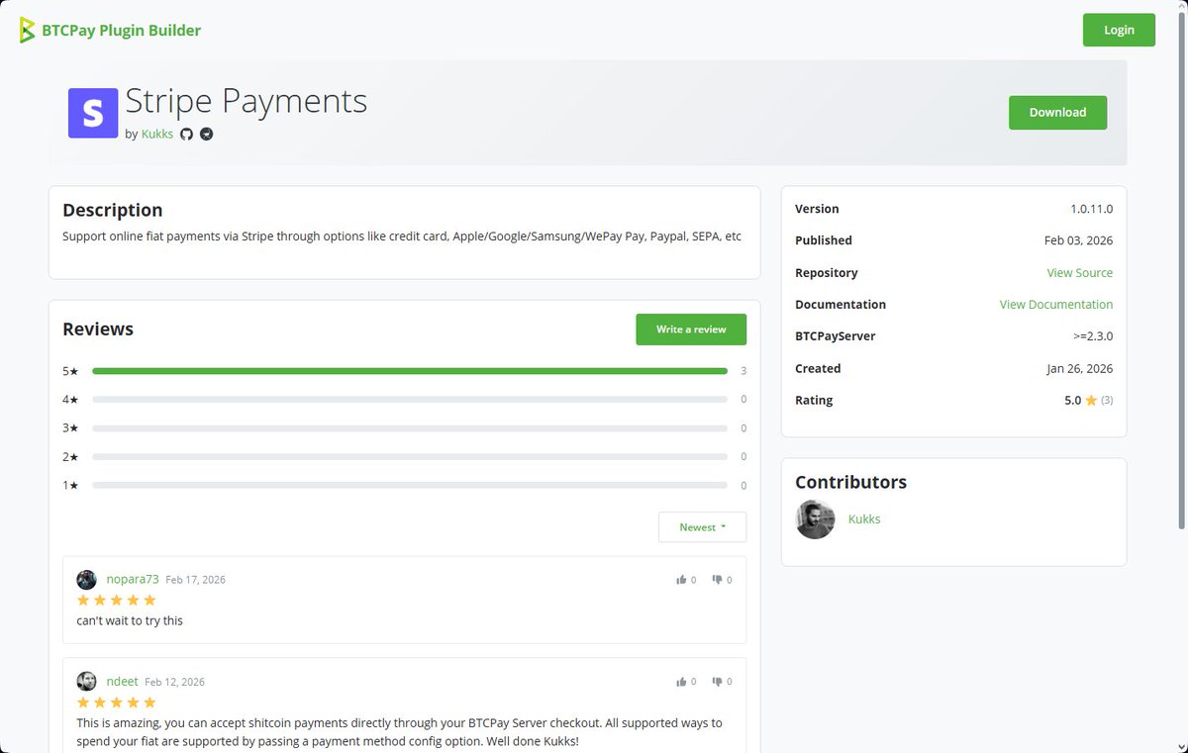The width and height of the screenshot is (1188, 753).
Task: Open Kukks link in Contributors
Action: pyautogui.click(x=864, y=519)
